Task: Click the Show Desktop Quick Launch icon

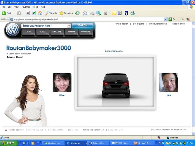Action: coord(24,143)
